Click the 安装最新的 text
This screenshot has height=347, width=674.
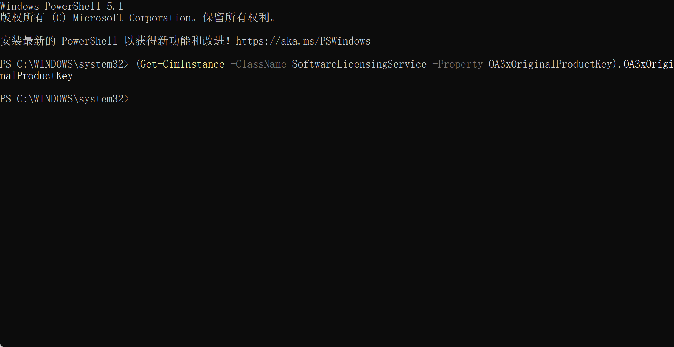[28, 41]
